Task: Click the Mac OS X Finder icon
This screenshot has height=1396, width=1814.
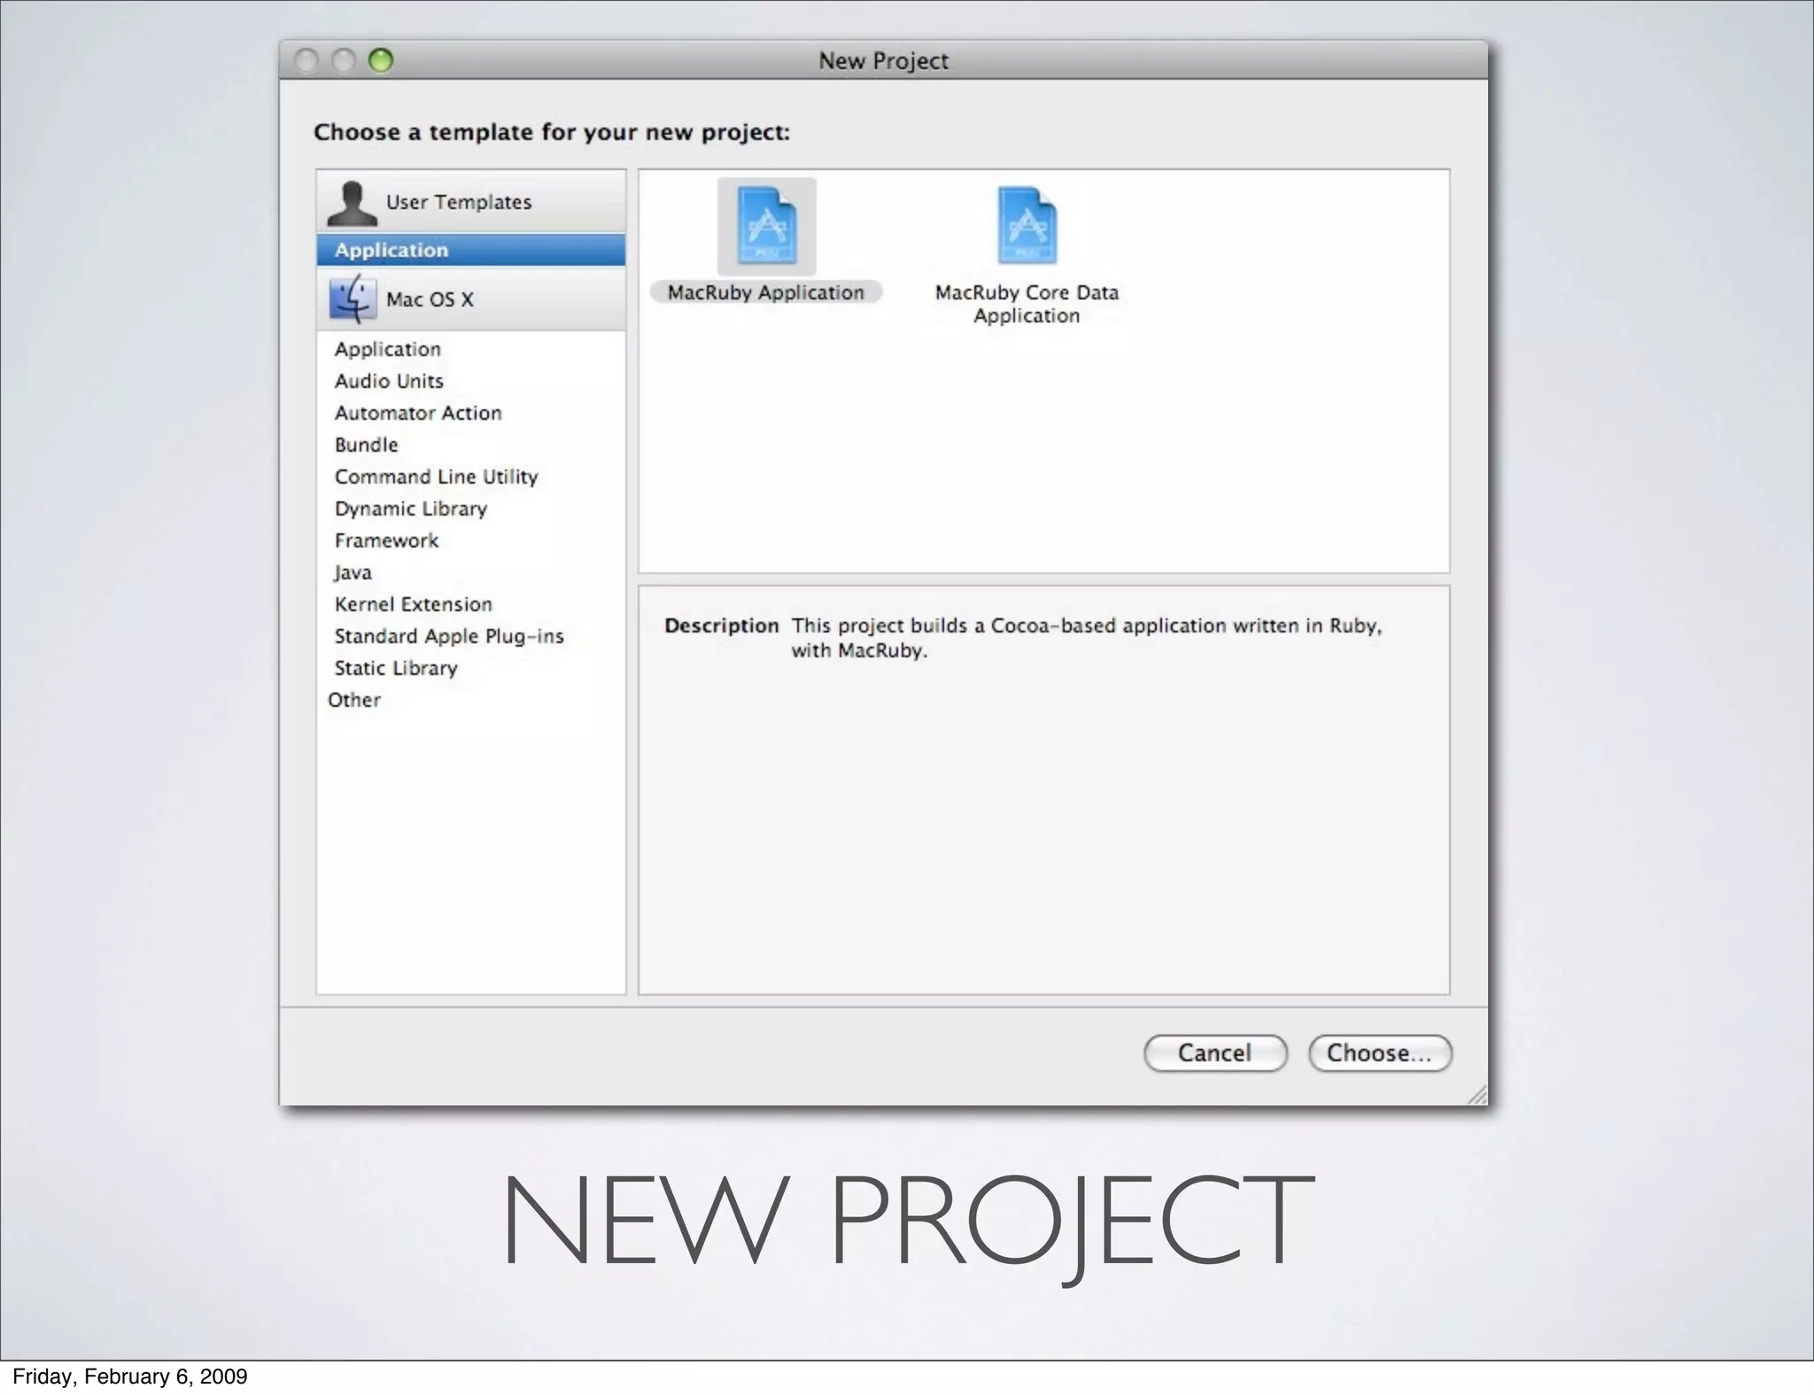Action: point(353,299)
